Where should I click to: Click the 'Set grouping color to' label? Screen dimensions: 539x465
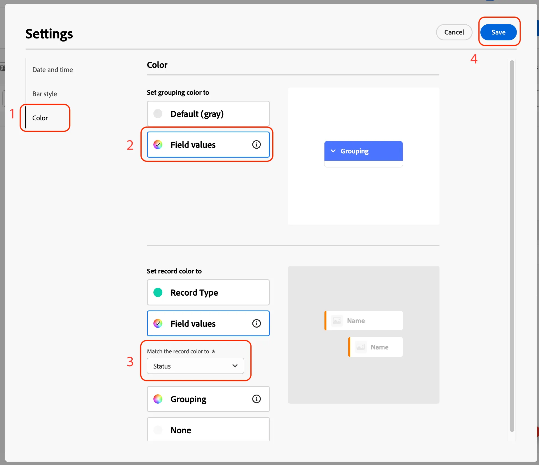coord(178,93)
